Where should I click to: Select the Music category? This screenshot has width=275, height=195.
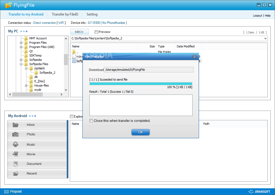37,144
